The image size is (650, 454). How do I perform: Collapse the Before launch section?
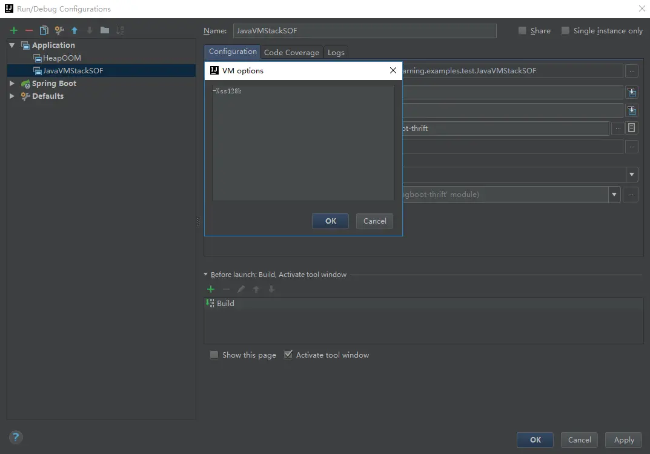tap(205, 275)
